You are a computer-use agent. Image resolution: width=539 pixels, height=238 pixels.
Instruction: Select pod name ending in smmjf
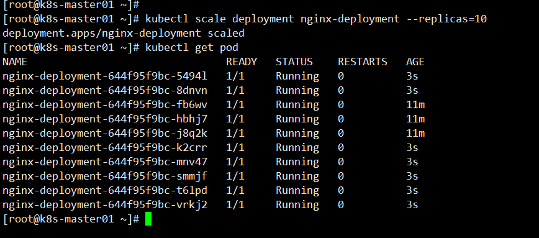(105, 176)
